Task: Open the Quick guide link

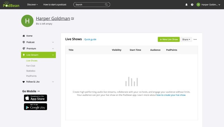Action: point(90,39)
